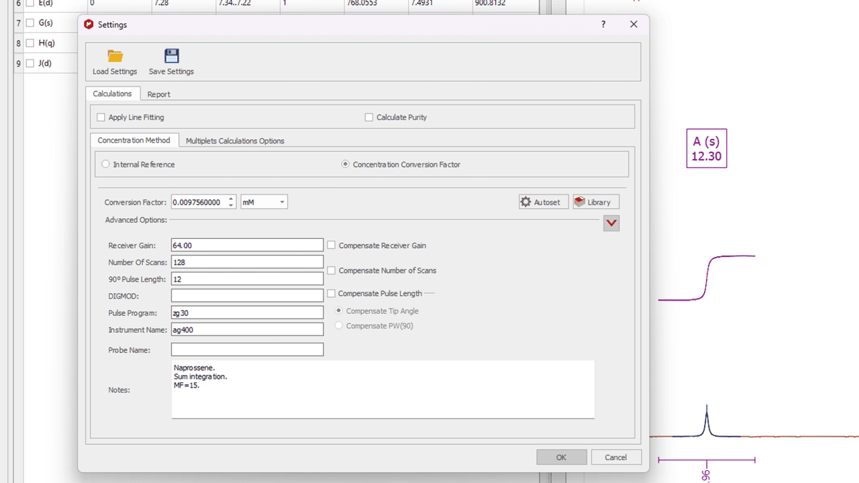This screenshot has width=859, height=483.
Task: Click the Load Settings folder icon
Action: (115, 56)
